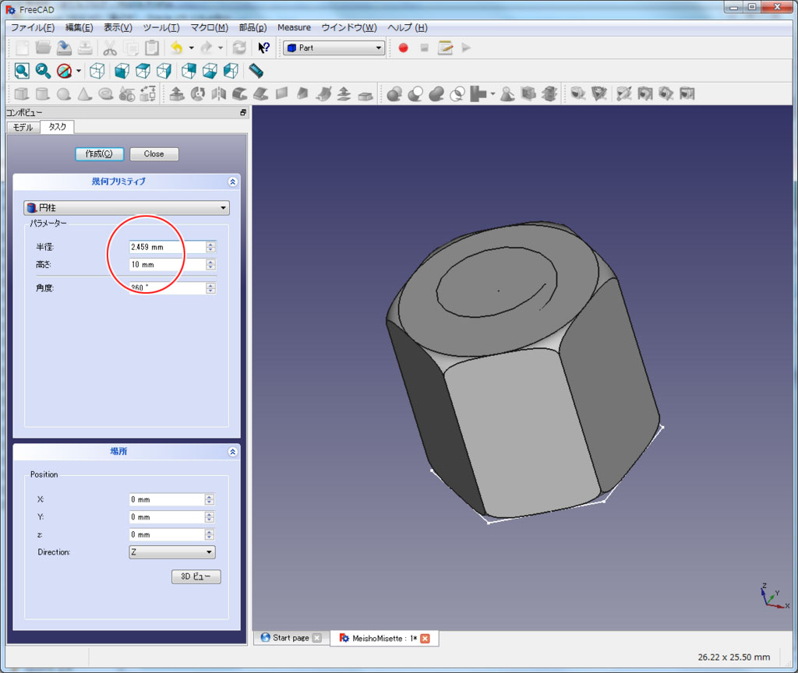Click the Boolean Cut icon
Viewport: 798px width, 673px height.
415,93
